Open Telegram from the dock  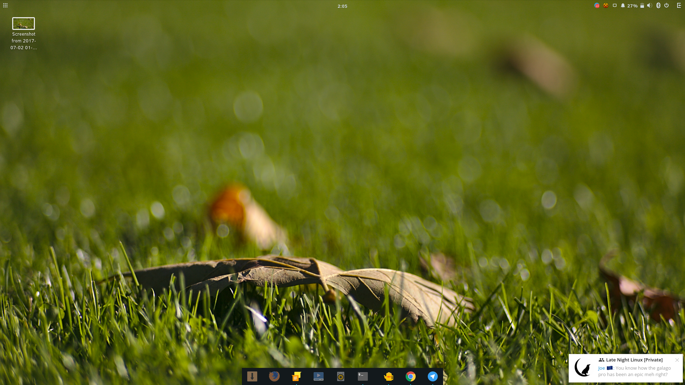tap(433, 376)
